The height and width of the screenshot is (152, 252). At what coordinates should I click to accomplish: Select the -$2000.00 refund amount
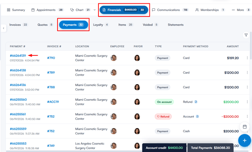(230, 116)
